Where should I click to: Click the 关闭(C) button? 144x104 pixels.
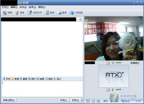coord(63,100)
